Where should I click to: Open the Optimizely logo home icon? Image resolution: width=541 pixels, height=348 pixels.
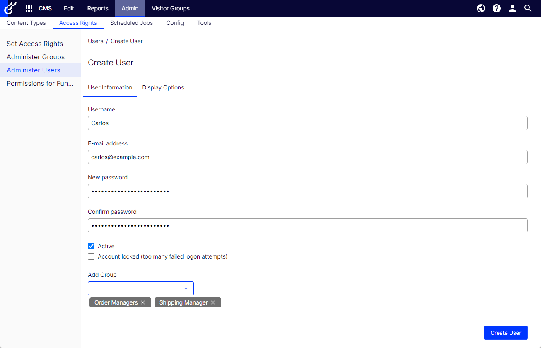[x=10, y=8]
